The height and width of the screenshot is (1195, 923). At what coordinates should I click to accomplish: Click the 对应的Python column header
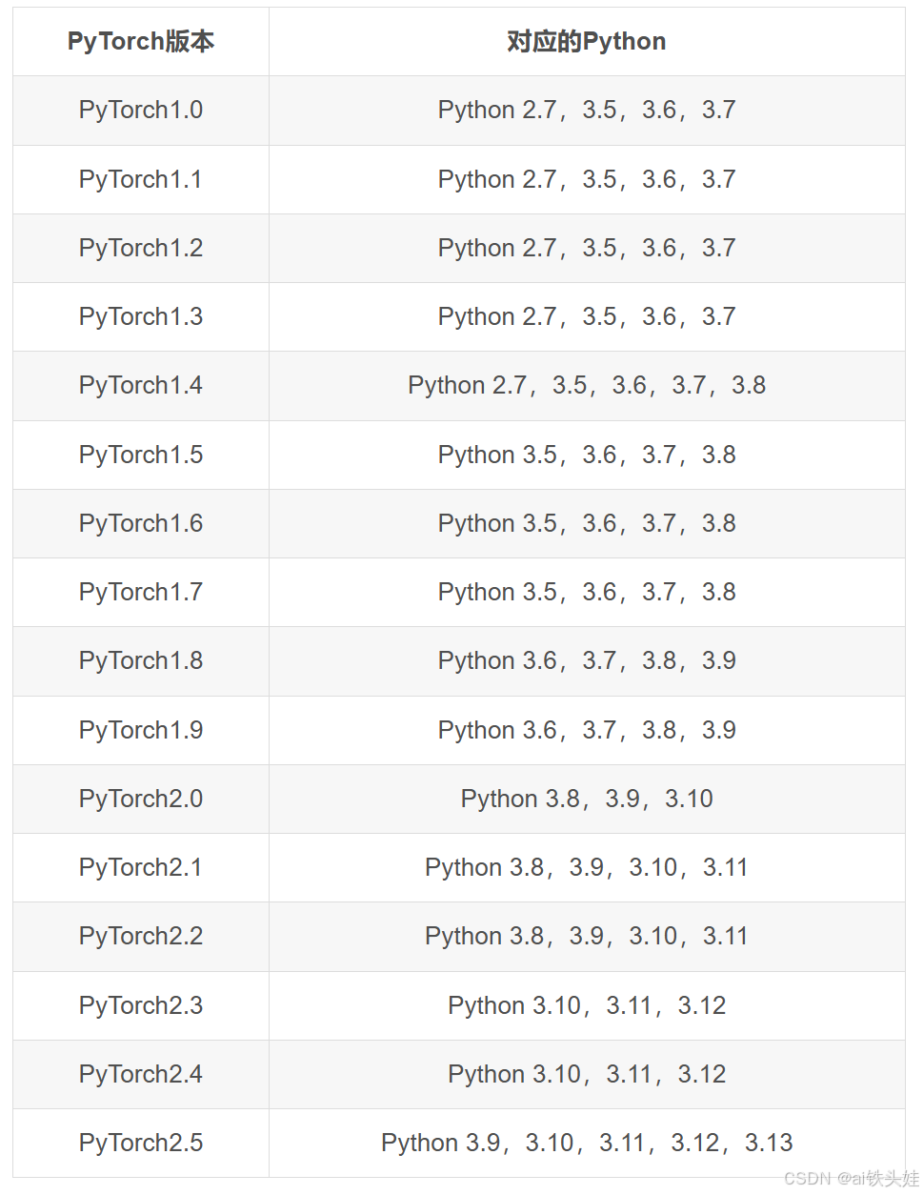[587, 42]
